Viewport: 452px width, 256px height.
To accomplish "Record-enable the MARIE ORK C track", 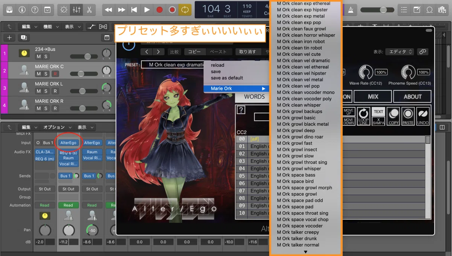I will pyautogui.click(x=55, y=74).
